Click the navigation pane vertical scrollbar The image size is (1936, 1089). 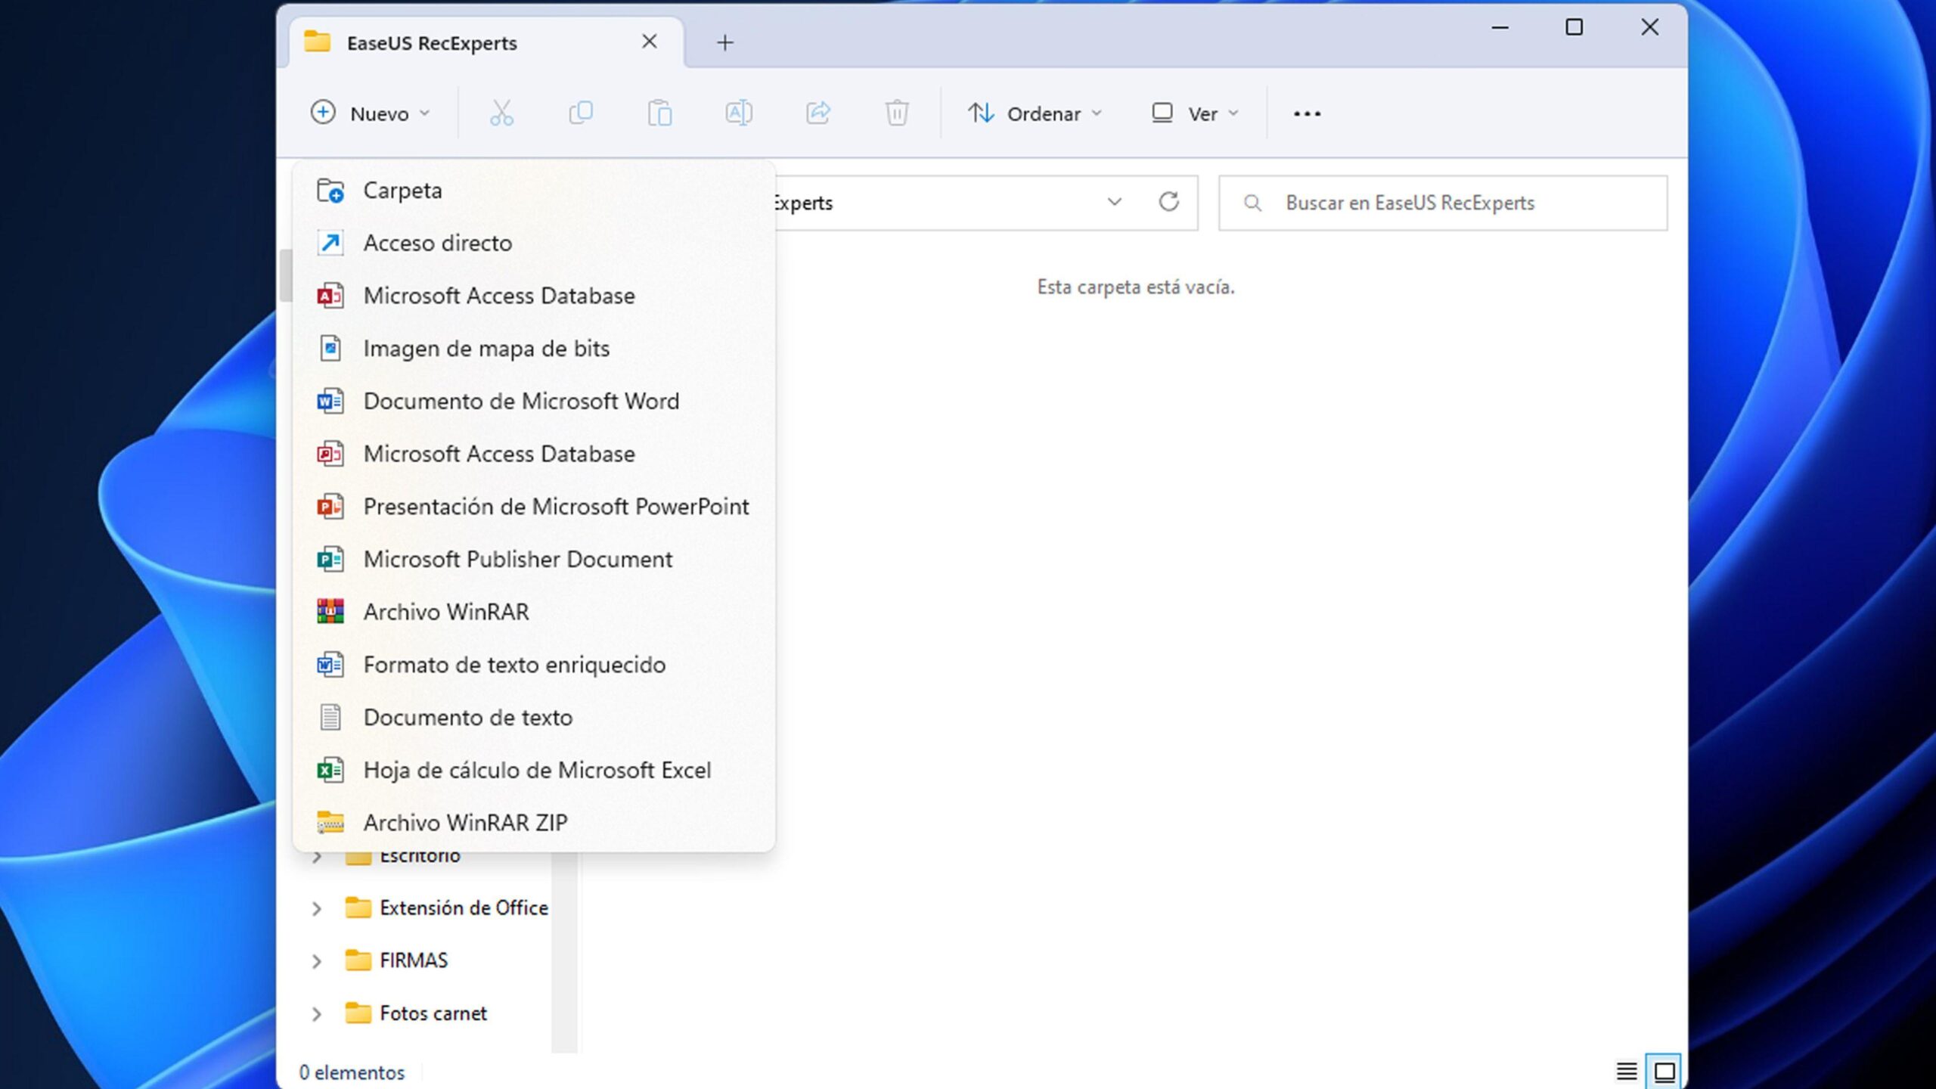pos(564,953)
